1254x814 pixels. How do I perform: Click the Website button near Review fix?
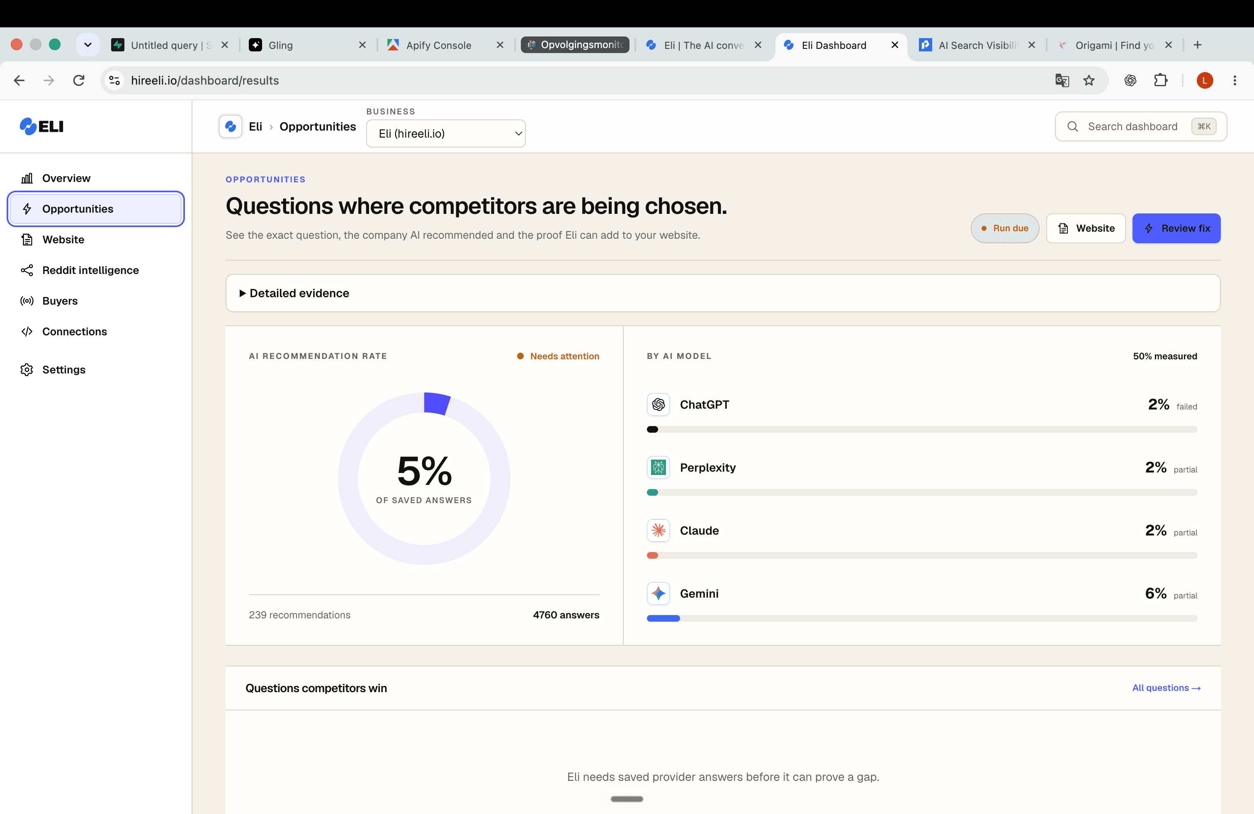click(1085, 228)
